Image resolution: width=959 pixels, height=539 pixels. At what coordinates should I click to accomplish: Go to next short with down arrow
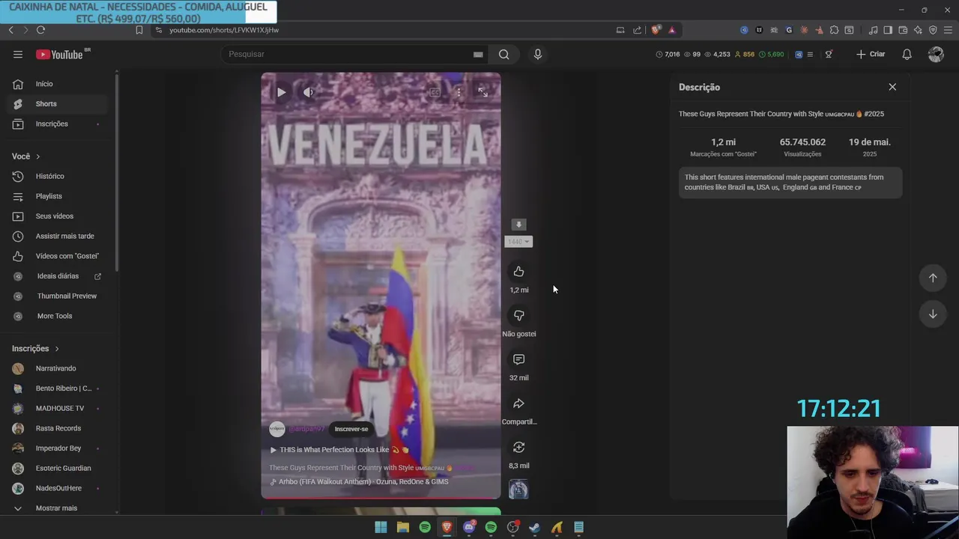click(933, 314)
